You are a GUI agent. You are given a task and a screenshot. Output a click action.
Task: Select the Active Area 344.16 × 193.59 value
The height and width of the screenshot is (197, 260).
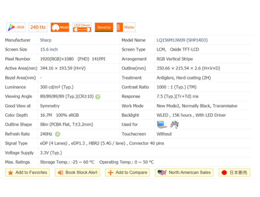click(63, 68)
